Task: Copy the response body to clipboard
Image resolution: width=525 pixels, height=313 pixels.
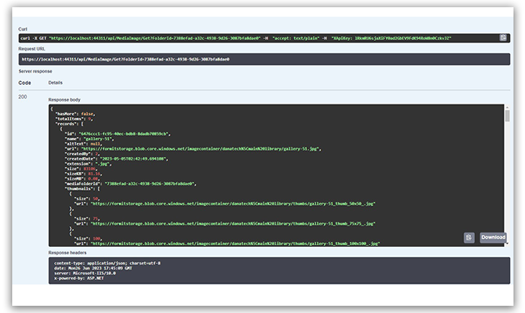Action: 469,237
